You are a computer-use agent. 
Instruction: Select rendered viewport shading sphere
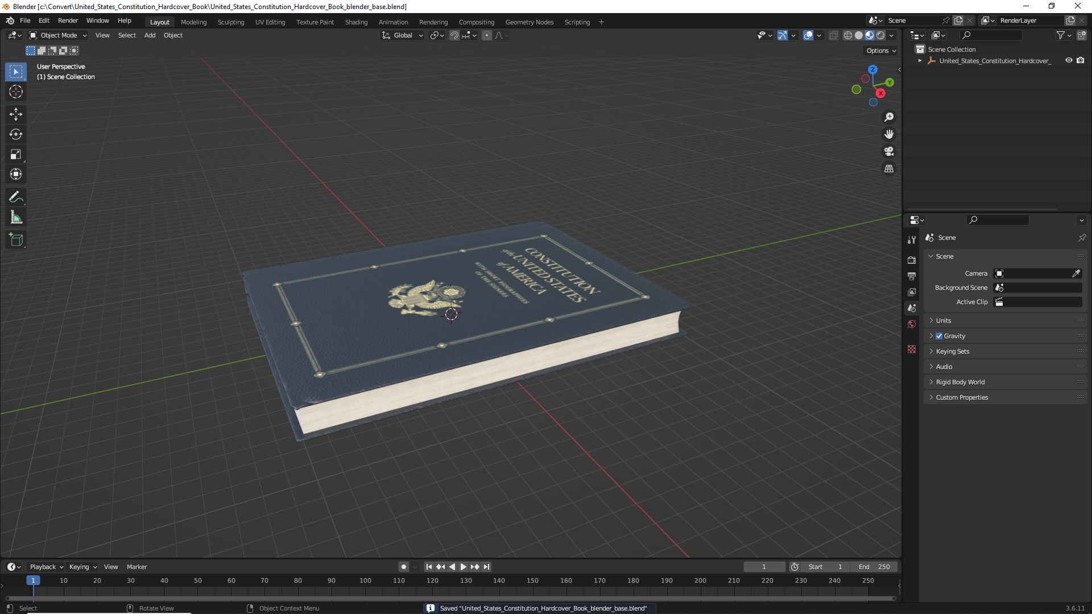(x=880, y=35)
